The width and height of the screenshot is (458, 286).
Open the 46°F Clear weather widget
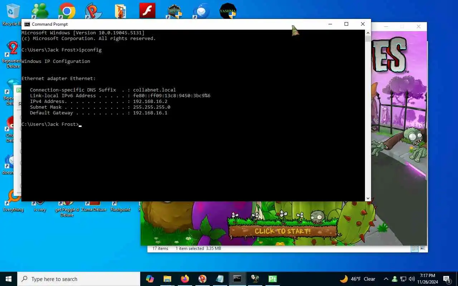[357, 279]
